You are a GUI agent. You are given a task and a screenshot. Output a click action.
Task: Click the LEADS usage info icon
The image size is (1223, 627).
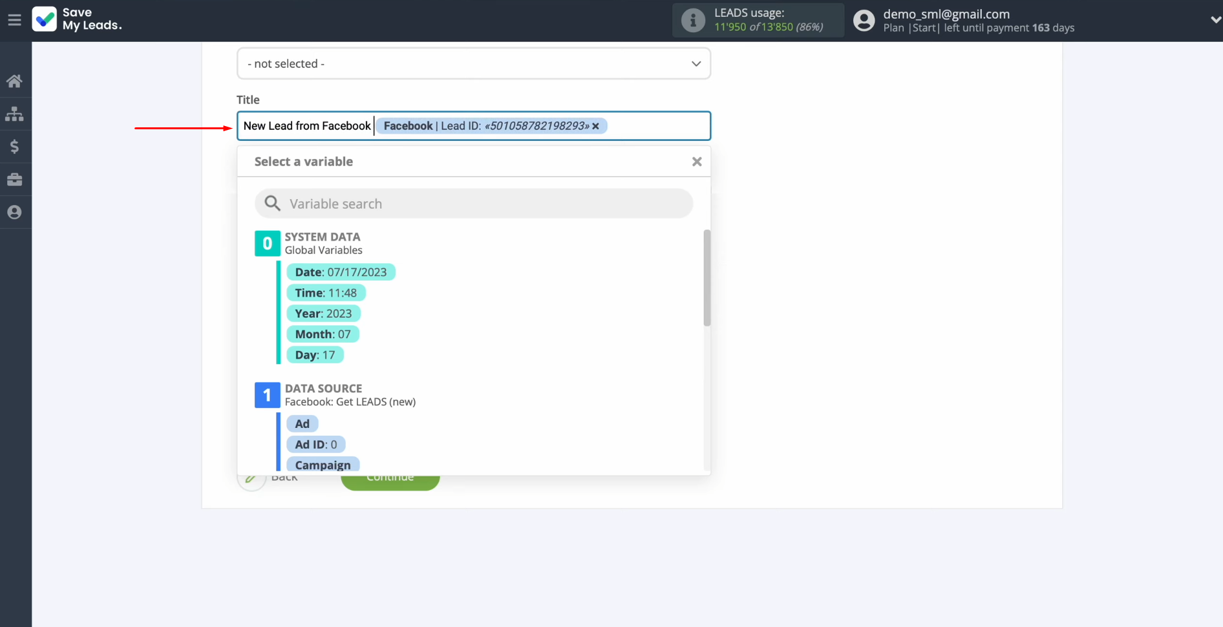click(x=693, y=20)
